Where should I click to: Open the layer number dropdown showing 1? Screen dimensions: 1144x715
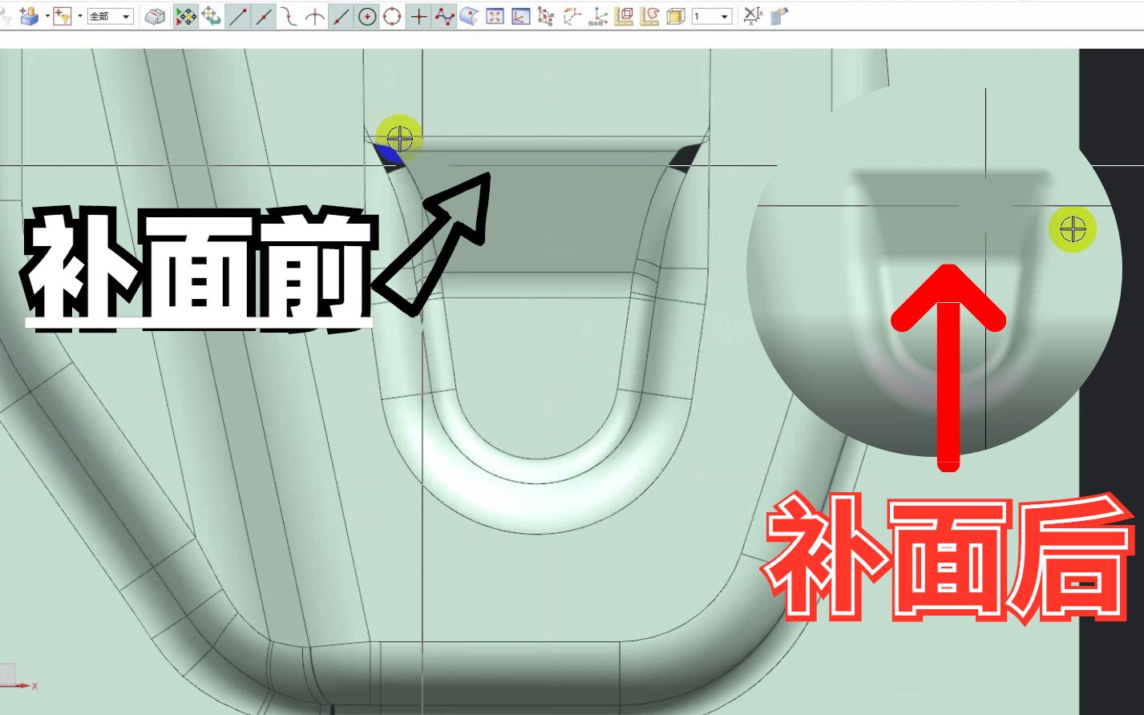point(711,15)
